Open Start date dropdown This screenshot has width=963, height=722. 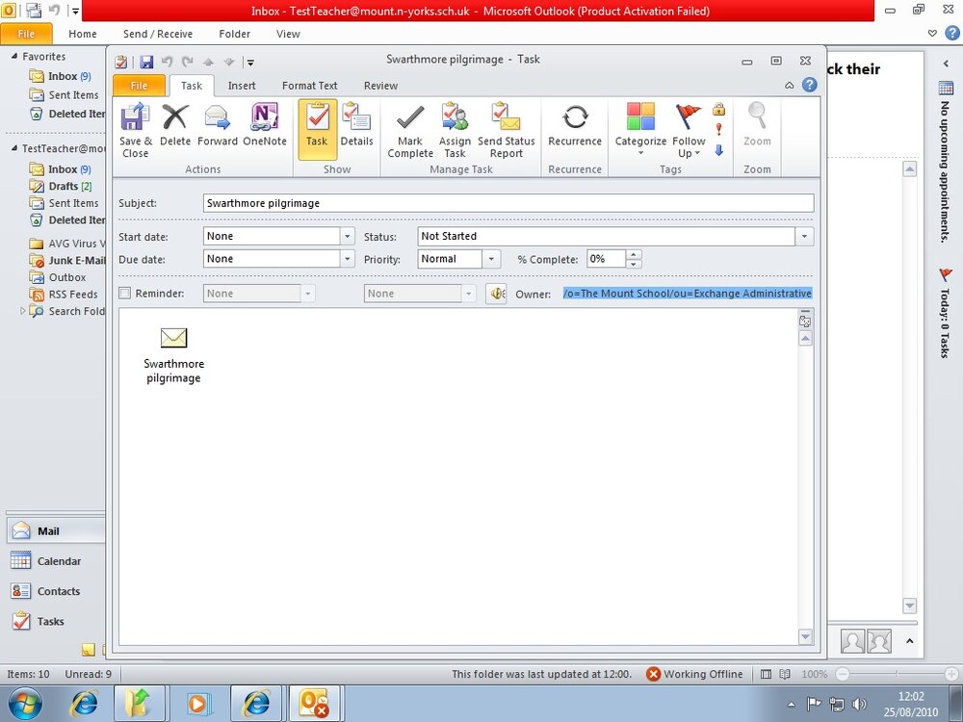347,237
